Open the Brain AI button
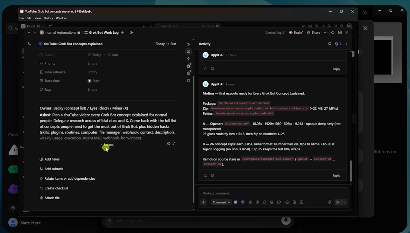Viewport: 410px width, 233px height. pyautogui.click(x=296, y=33)
